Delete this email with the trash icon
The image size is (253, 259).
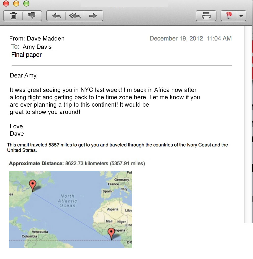click(13, 16)
